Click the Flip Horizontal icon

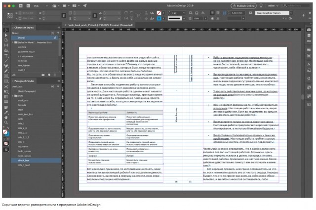click(126, 18)
